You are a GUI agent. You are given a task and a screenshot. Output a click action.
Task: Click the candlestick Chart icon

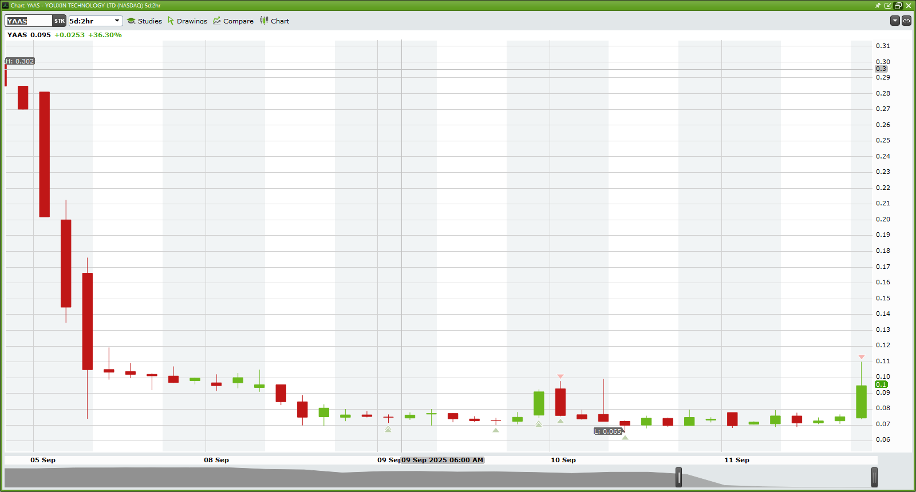tap(264, 21)
